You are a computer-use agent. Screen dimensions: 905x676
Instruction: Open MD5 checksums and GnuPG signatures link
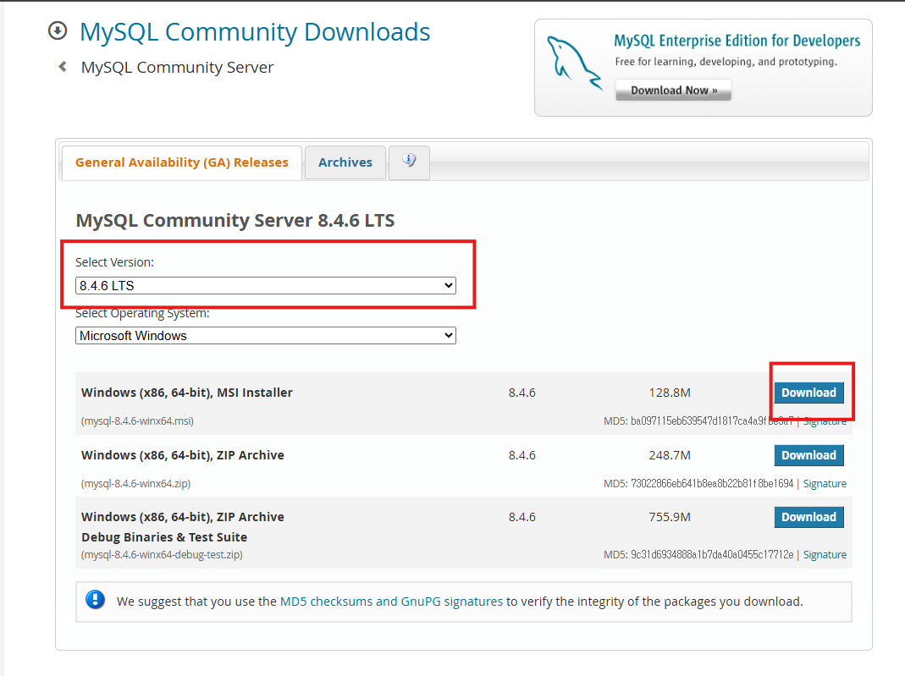pos(391,601)
